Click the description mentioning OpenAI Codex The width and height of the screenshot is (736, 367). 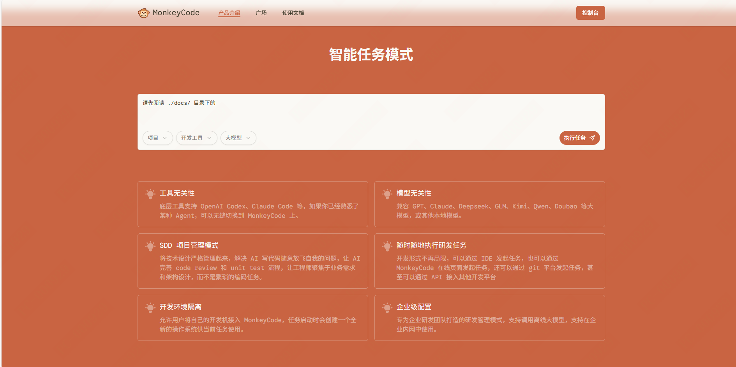pyautogui.click(x=259, y=211)
